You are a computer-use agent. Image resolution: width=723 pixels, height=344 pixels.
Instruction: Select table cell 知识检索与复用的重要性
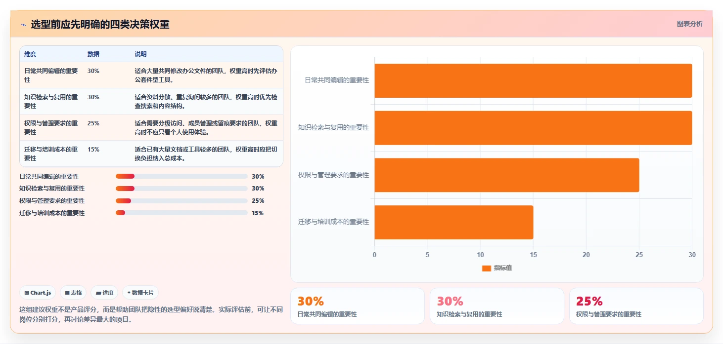[52, 101]
